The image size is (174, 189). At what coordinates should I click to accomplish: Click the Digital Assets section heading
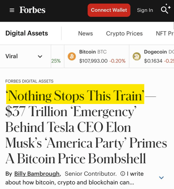[27, 33]
